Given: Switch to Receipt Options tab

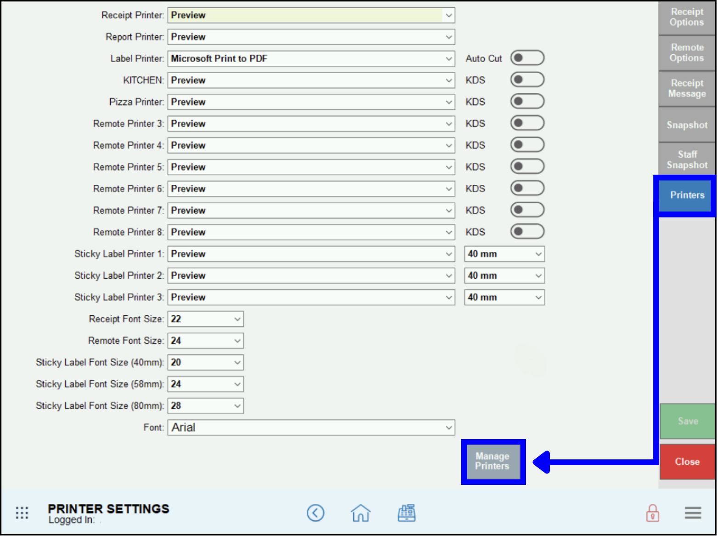Looking at the screenshot, I should click(x=687, y=17).
